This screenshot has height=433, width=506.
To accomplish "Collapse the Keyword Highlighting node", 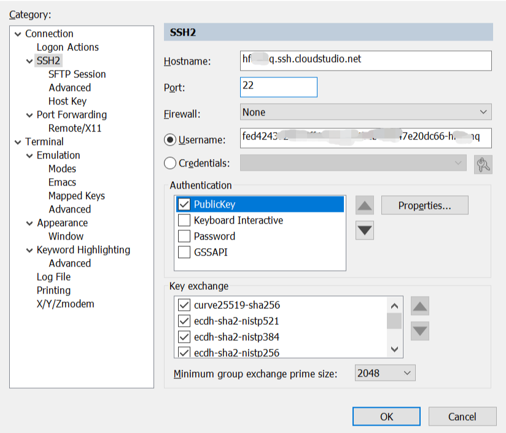I will (x=29, y=251).
